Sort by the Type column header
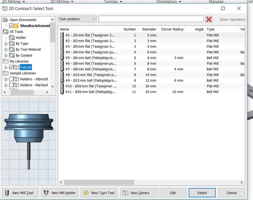This screenshot has width=253, height=200. pyautogui.click(x=222, y=29)
